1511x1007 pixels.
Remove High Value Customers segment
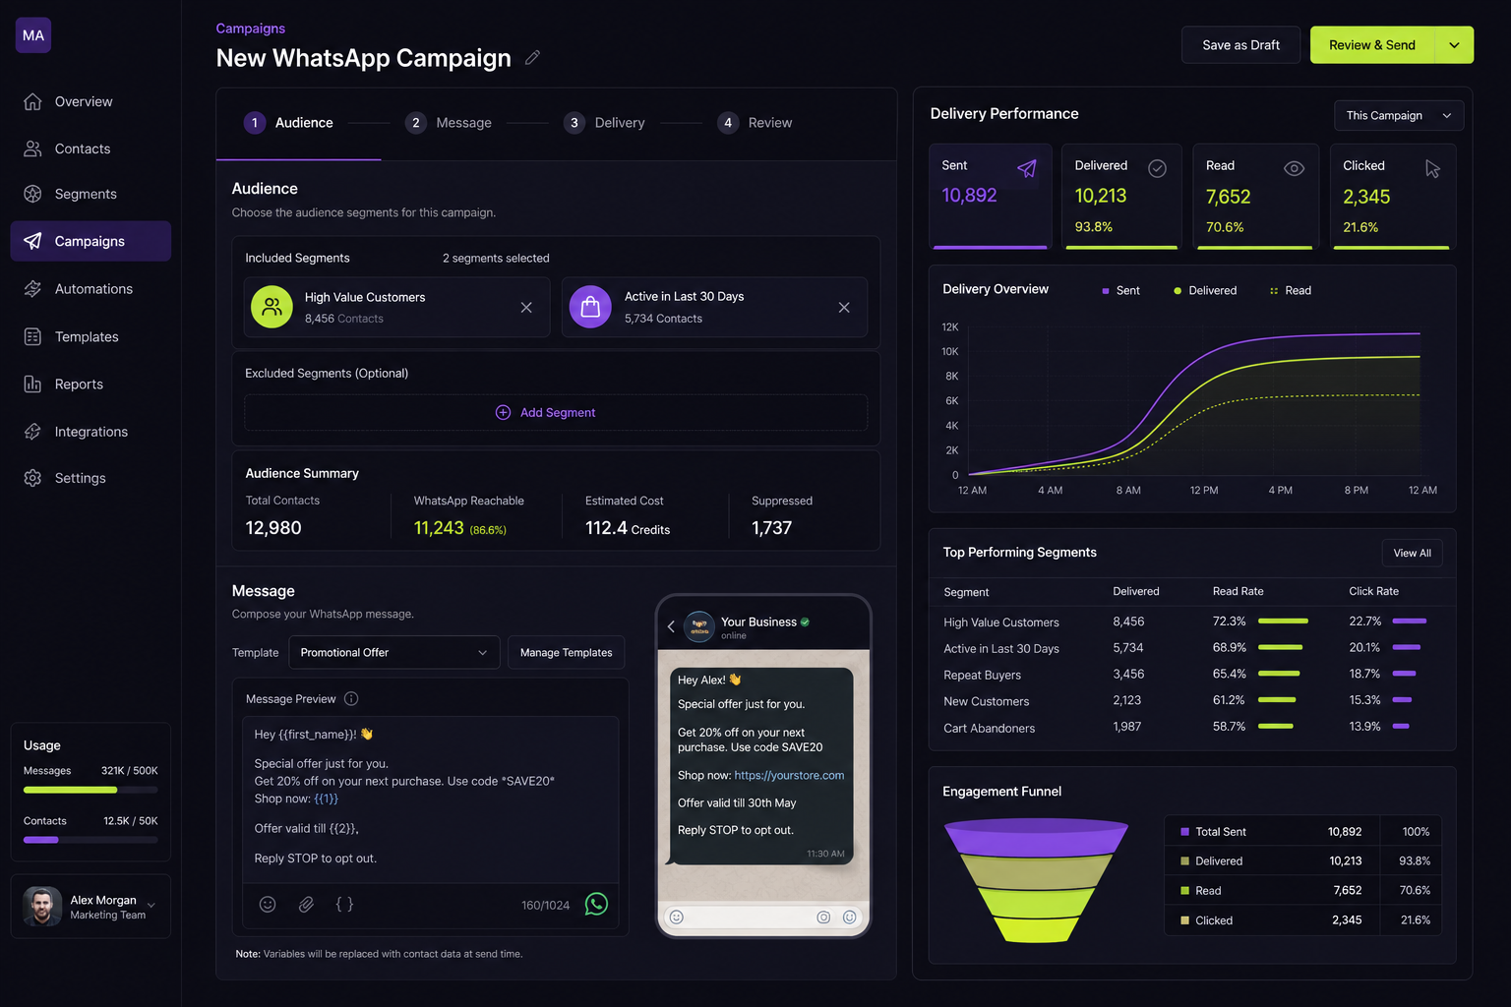coord(526,308)
